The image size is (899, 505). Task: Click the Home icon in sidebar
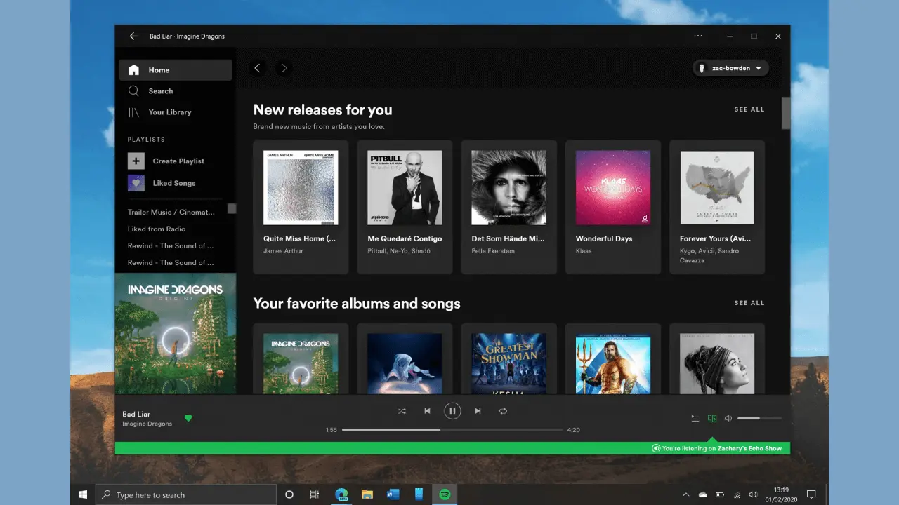click(x=133, y=70)
